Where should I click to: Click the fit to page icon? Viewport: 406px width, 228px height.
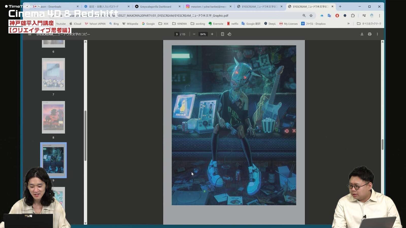(x=223, y=34)
